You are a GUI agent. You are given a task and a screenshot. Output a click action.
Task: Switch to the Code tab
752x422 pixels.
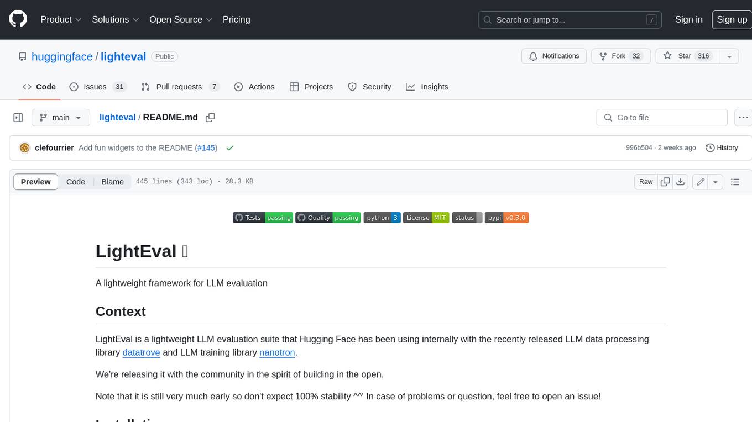pyautogui.click(x=39, y=87)
